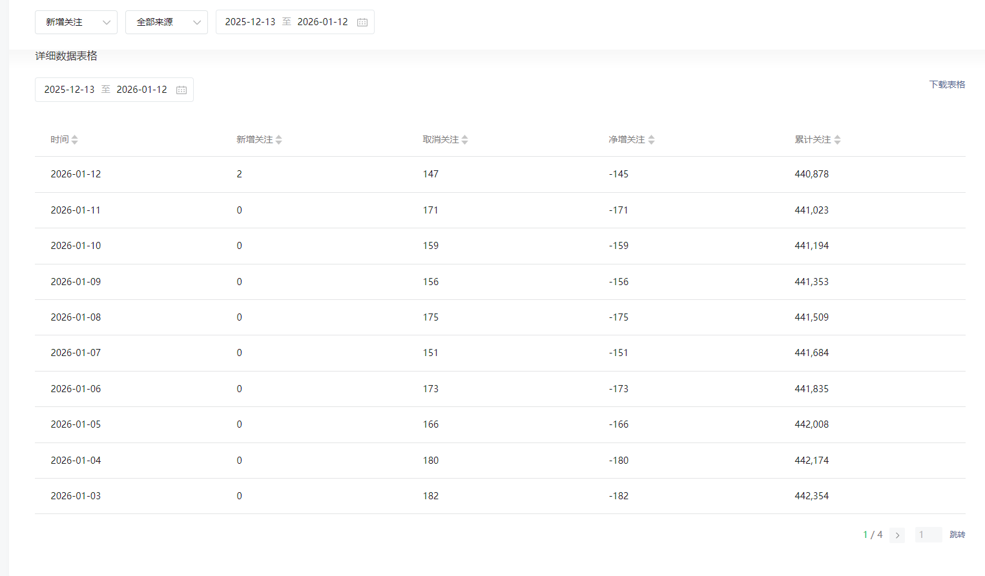The height and width of the screenshot is (576, 985).
Task: Expand the 全部来源 source dropdown
Action: [166, 22]
